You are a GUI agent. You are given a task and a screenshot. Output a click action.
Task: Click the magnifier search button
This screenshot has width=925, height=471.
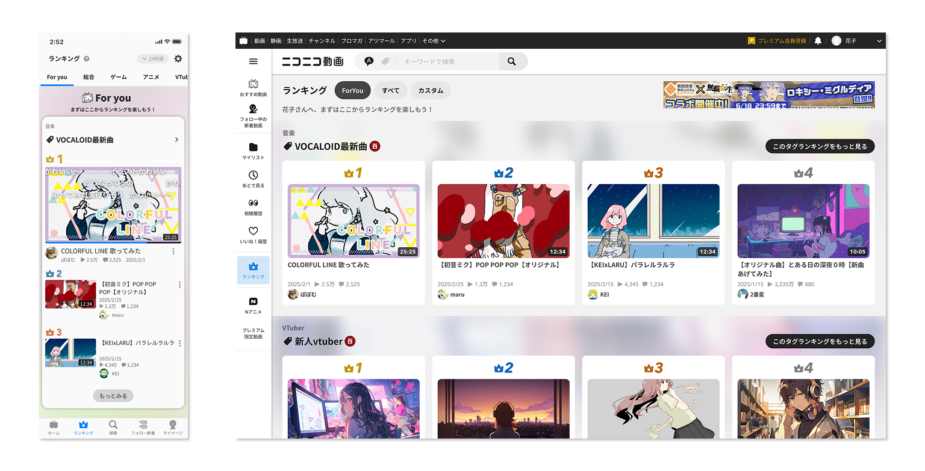[x=513, y=61]
